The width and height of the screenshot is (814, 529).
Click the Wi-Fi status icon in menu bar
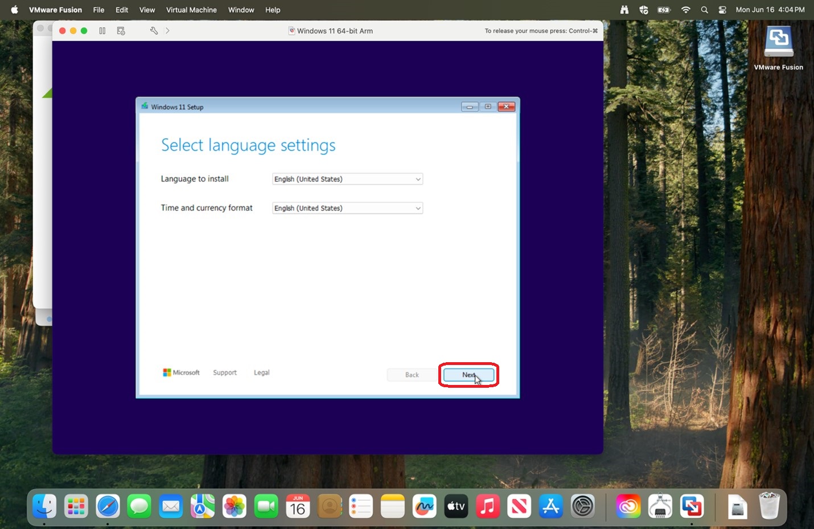pos(686,10)
